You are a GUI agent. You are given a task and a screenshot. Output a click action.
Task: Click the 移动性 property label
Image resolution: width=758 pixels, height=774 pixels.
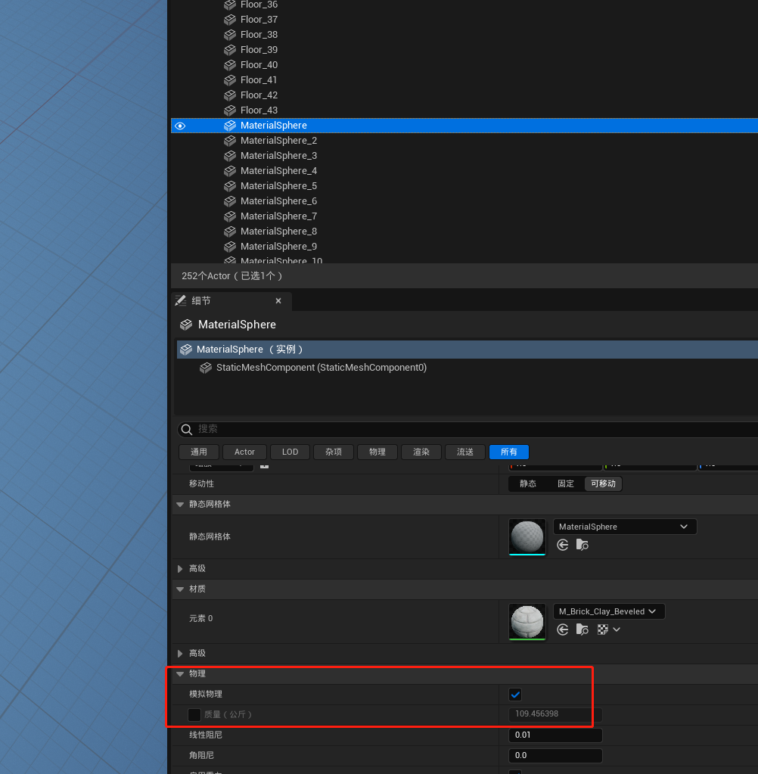[x=201, y=483]
